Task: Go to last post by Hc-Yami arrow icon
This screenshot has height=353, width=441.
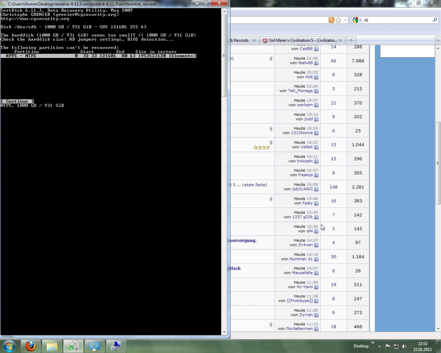Action: [316, 287]
